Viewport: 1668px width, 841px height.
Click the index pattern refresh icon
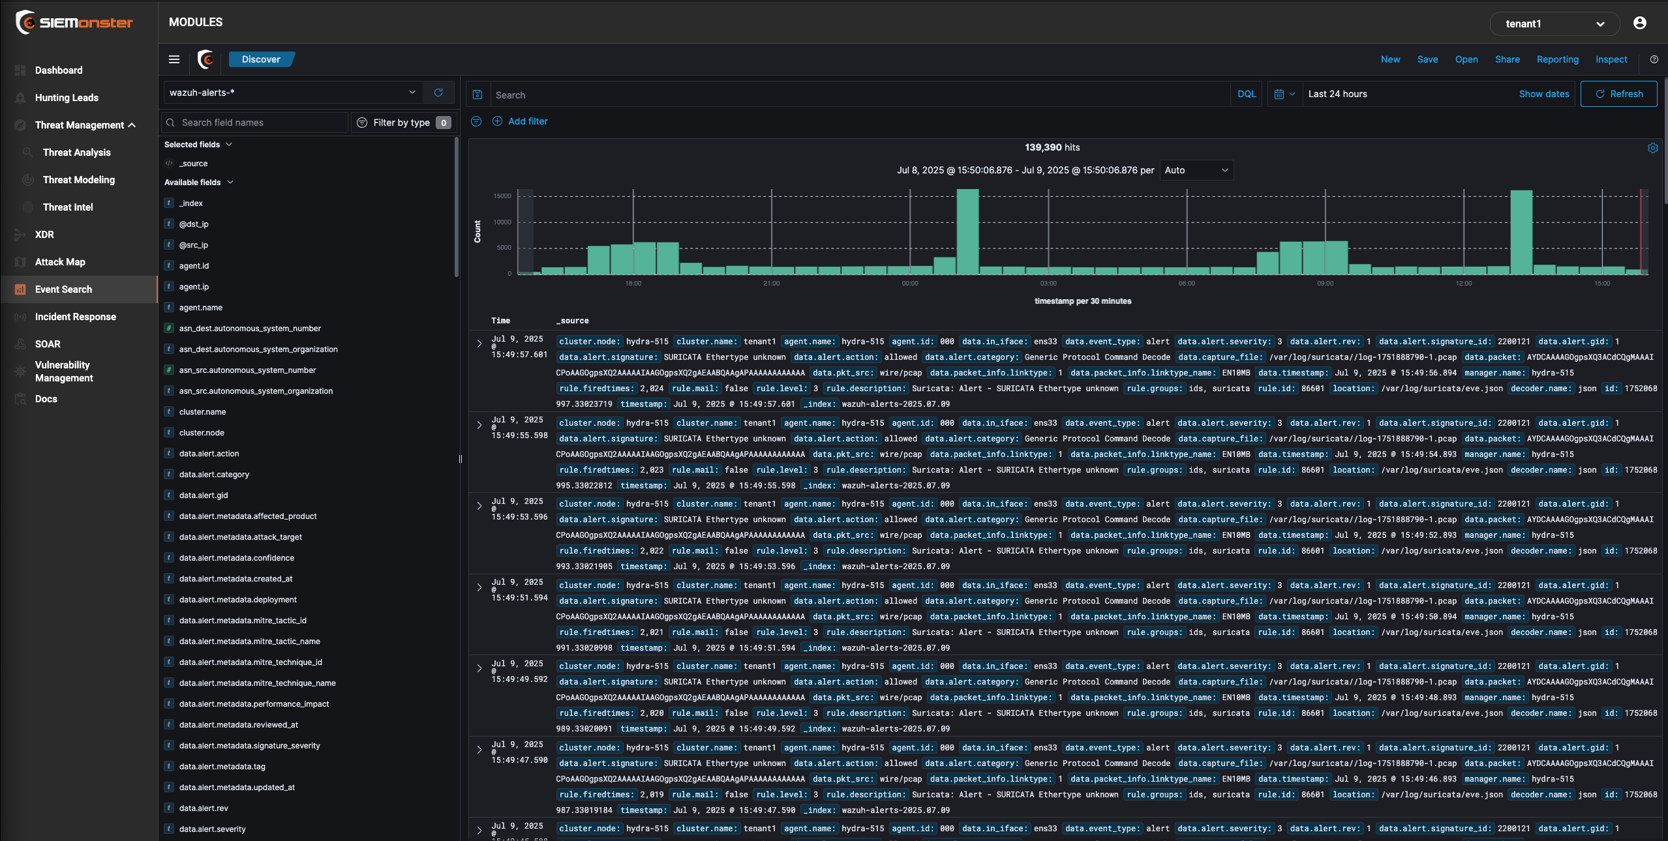click(x=438, y=93)
